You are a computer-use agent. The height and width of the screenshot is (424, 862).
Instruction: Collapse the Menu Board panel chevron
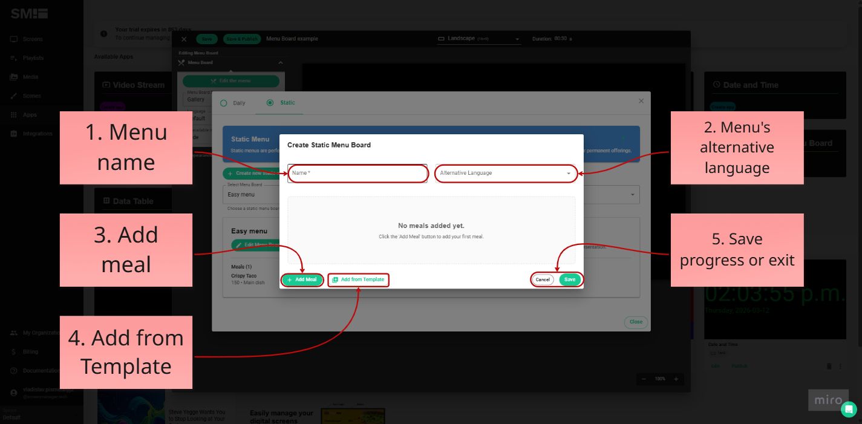[280, 62]
